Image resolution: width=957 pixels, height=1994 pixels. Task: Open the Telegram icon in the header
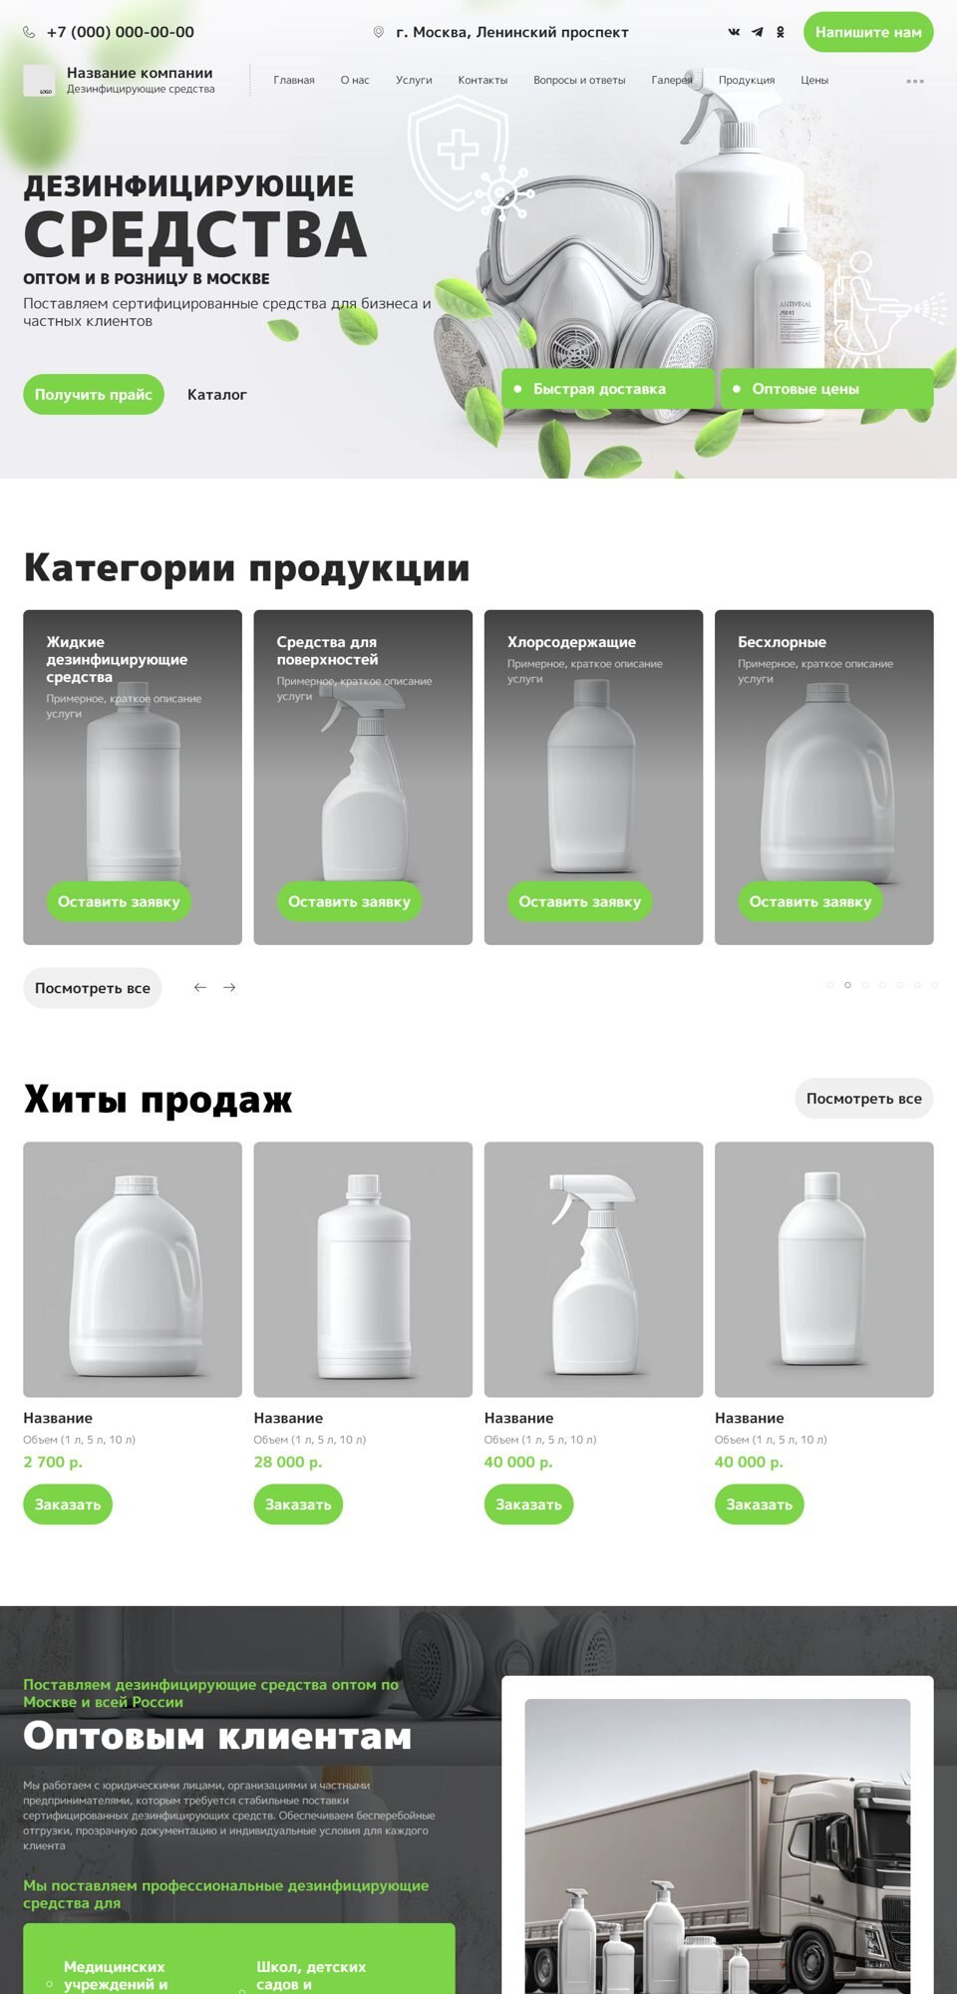coord(758,32)
